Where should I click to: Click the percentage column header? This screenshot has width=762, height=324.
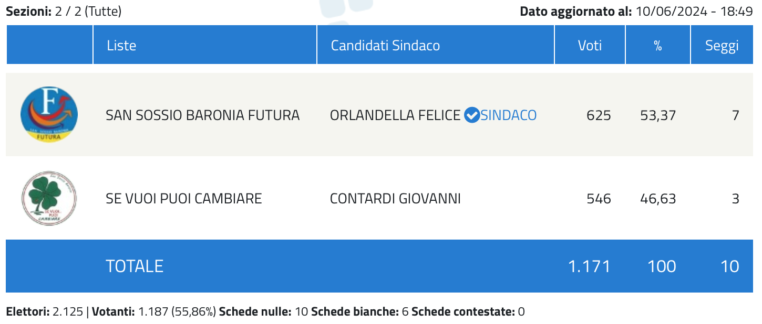[658, 45]
